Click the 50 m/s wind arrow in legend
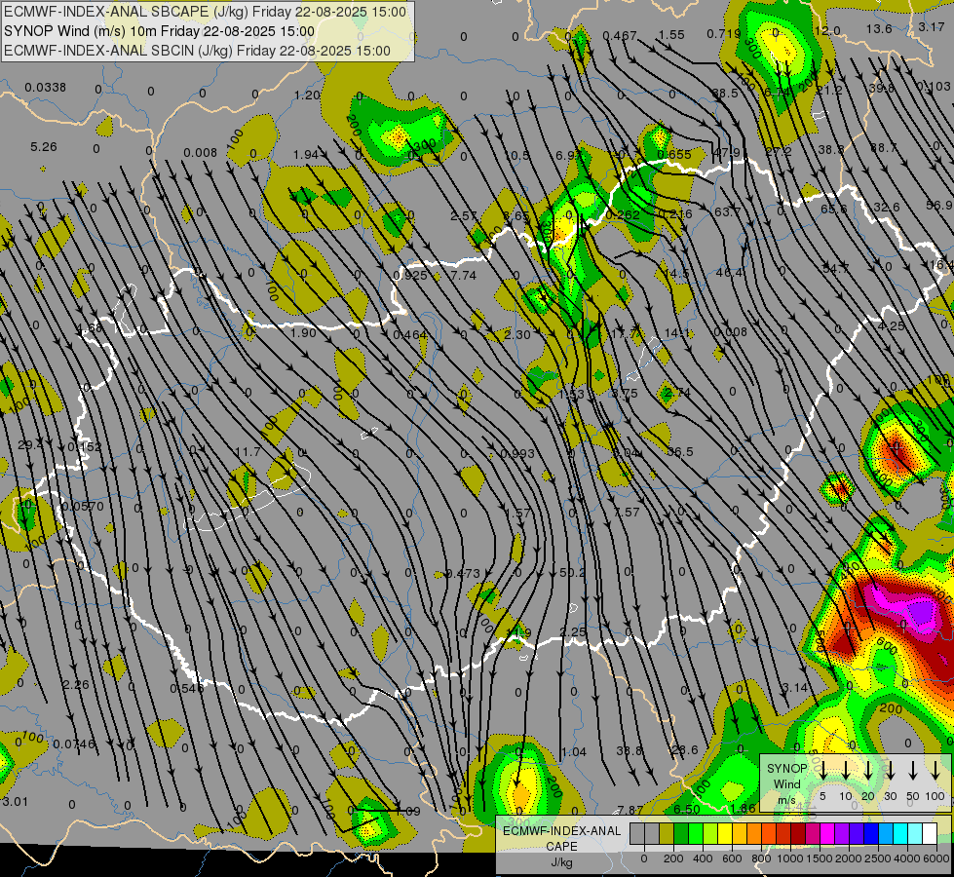 pos(913,770)
